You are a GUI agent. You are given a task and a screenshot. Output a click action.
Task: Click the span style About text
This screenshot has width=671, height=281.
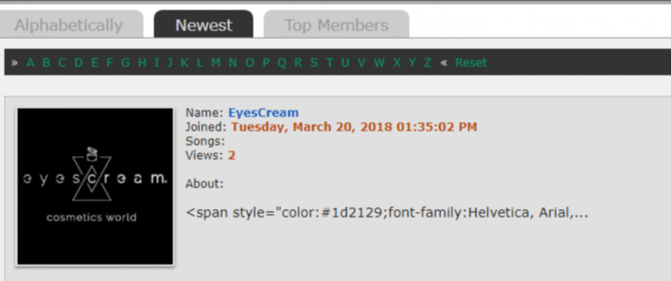[387, 213]
